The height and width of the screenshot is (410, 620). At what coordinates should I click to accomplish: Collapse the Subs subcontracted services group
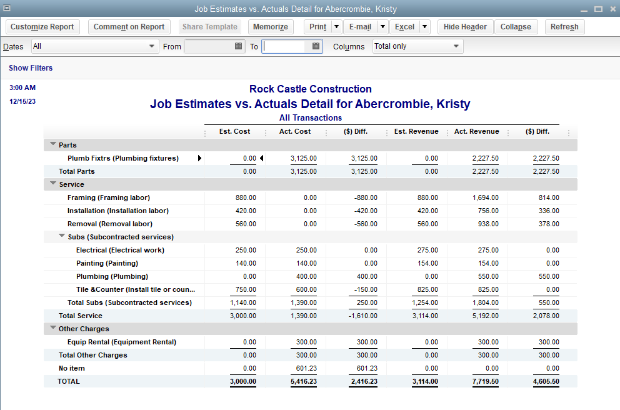click(61, 237)
